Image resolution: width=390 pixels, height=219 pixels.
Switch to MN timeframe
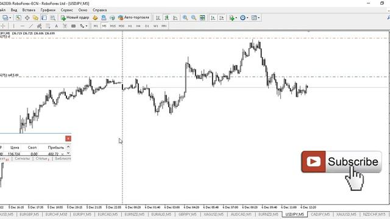(164, 26)
